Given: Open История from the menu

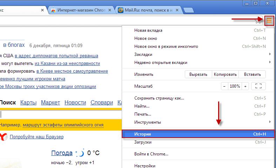Looking at the screenshot, I should [x=198, y=134].
